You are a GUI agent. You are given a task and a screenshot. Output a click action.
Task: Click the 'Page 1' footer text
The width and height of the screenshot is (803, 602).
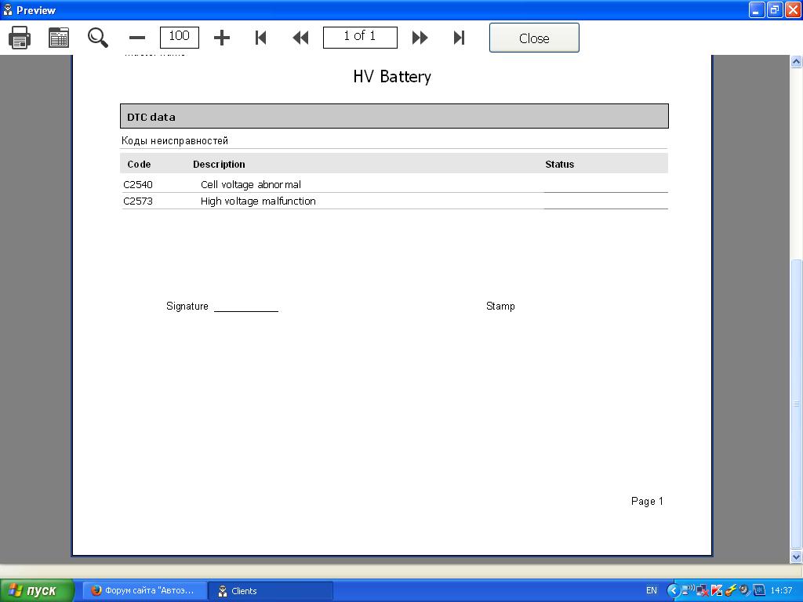coord(647,501)
